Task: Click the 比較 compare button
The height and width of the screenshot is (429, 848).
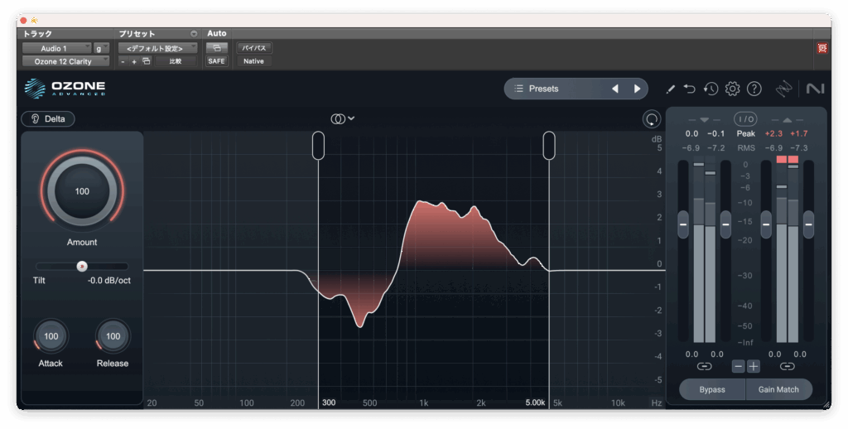Action: [x=175, y=61]
